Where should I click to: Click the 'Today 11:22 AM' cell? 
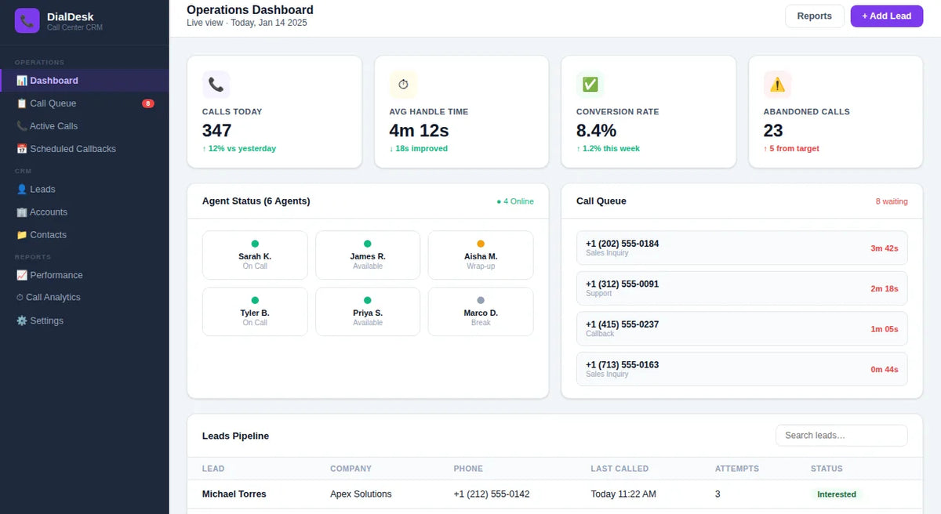pyautogui.click(x=623, y=494)
